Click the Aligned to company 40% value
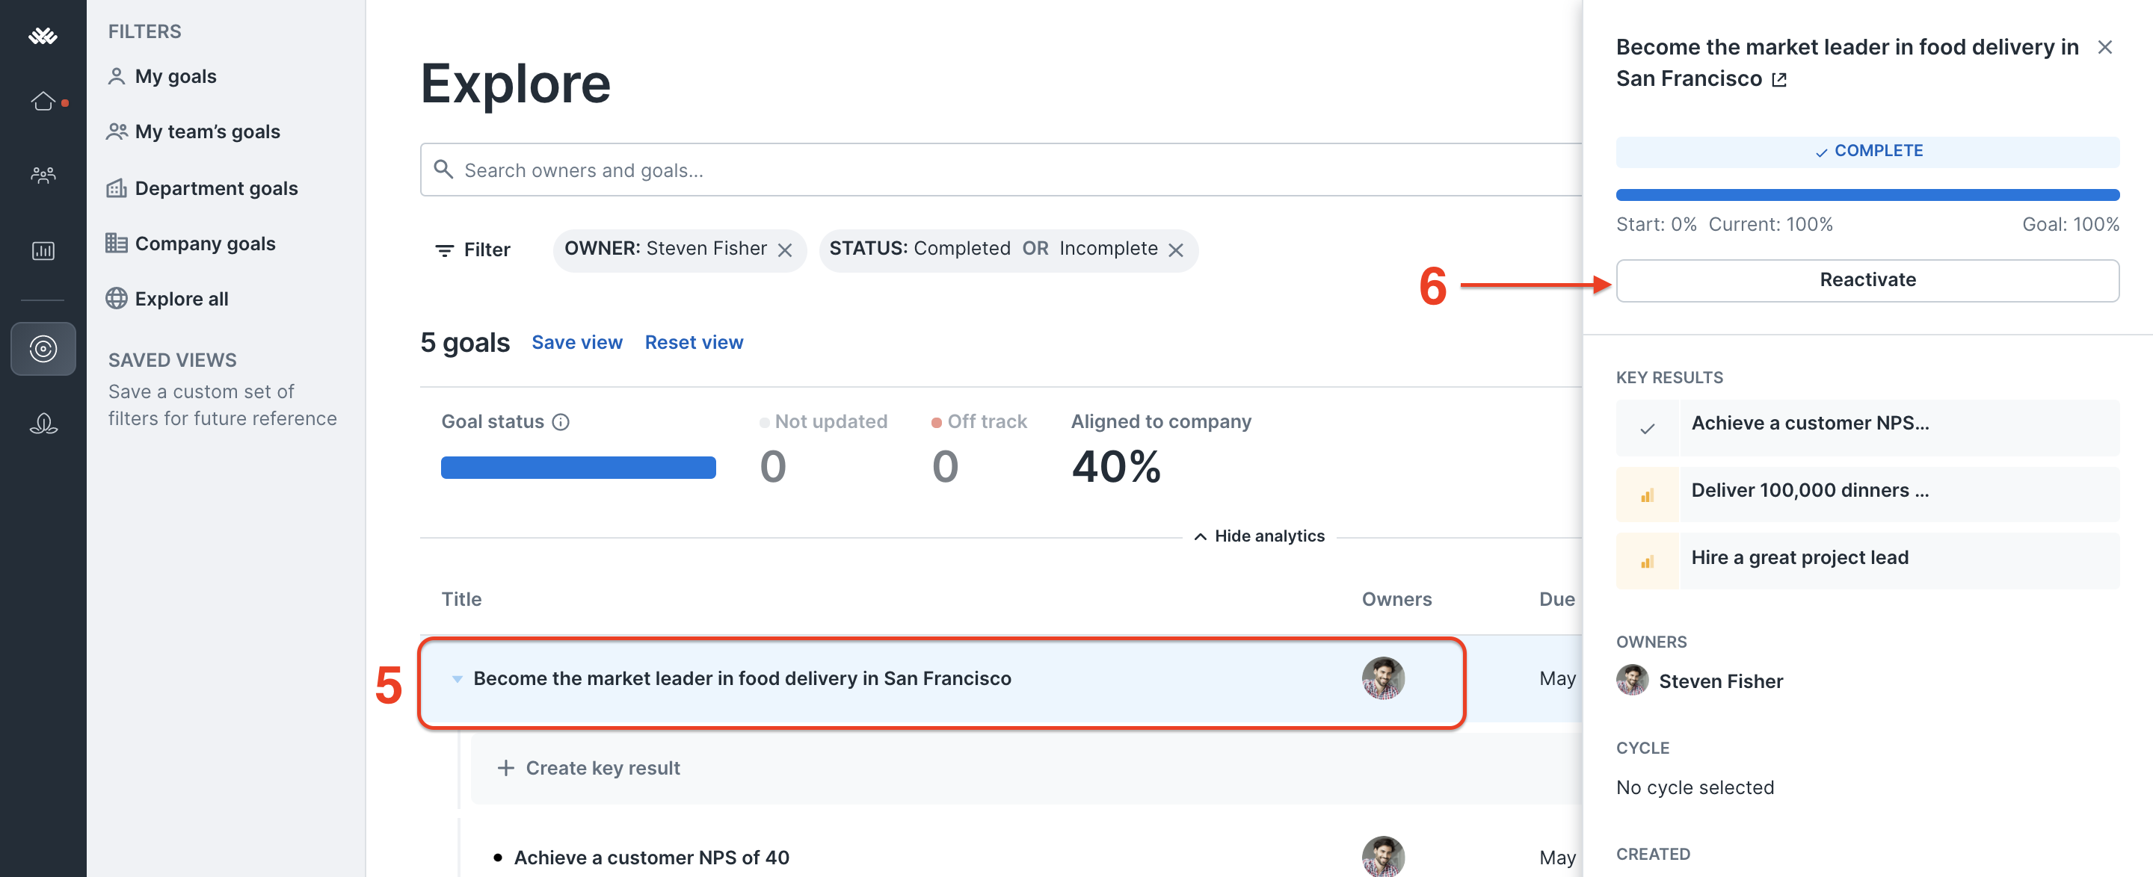 [1116, 465]
